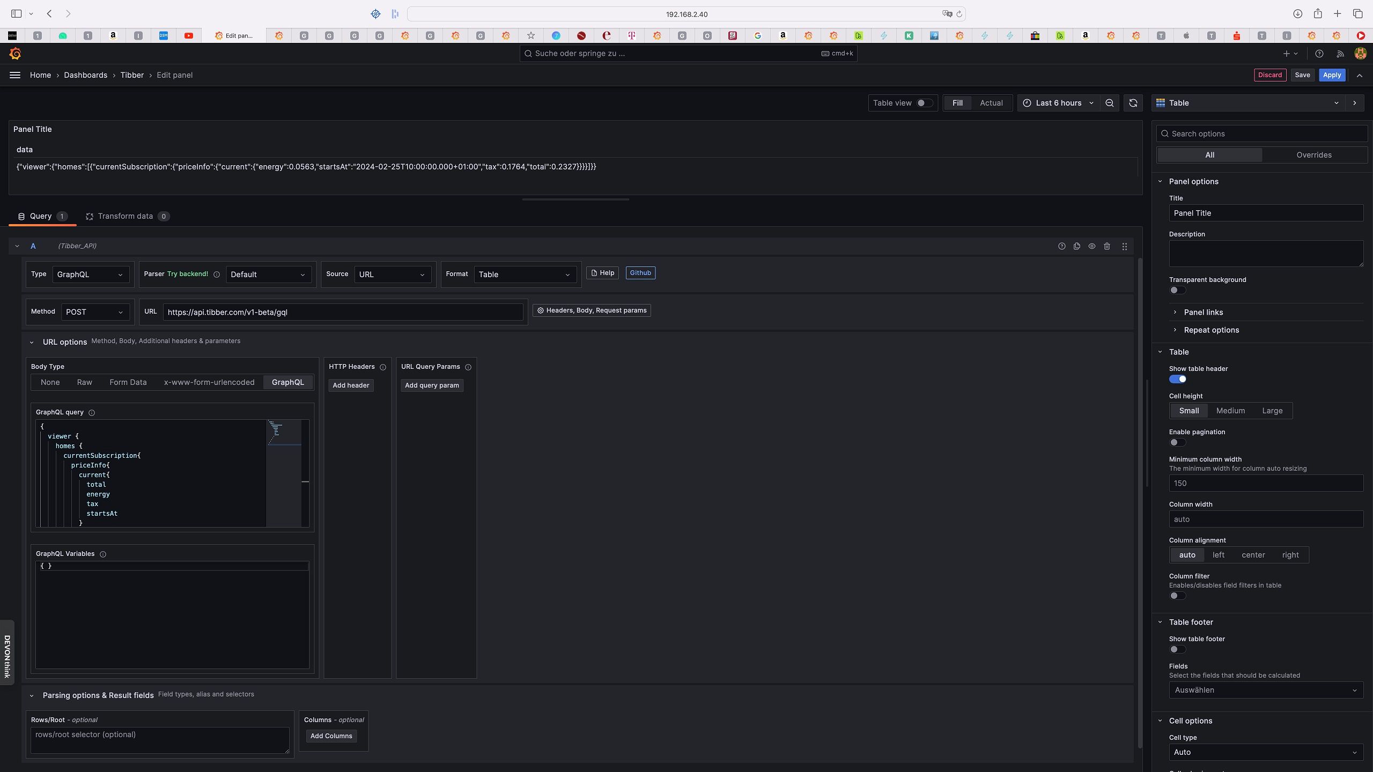1373x772 pixels.
Task: Select the Overrides tab in options
Action: point(1313,155)
